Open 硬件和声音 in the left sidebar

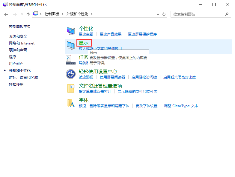[18, 50]
